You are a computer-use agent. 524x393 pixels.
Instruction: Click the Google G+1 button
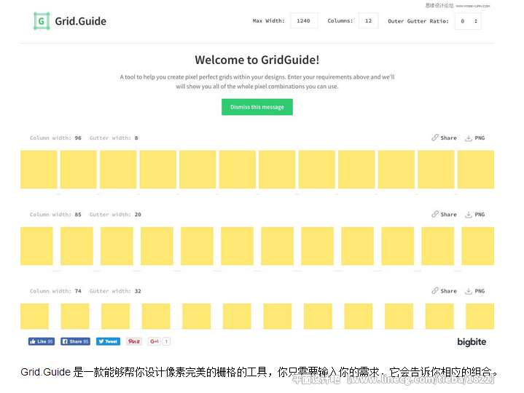(155, 341)
